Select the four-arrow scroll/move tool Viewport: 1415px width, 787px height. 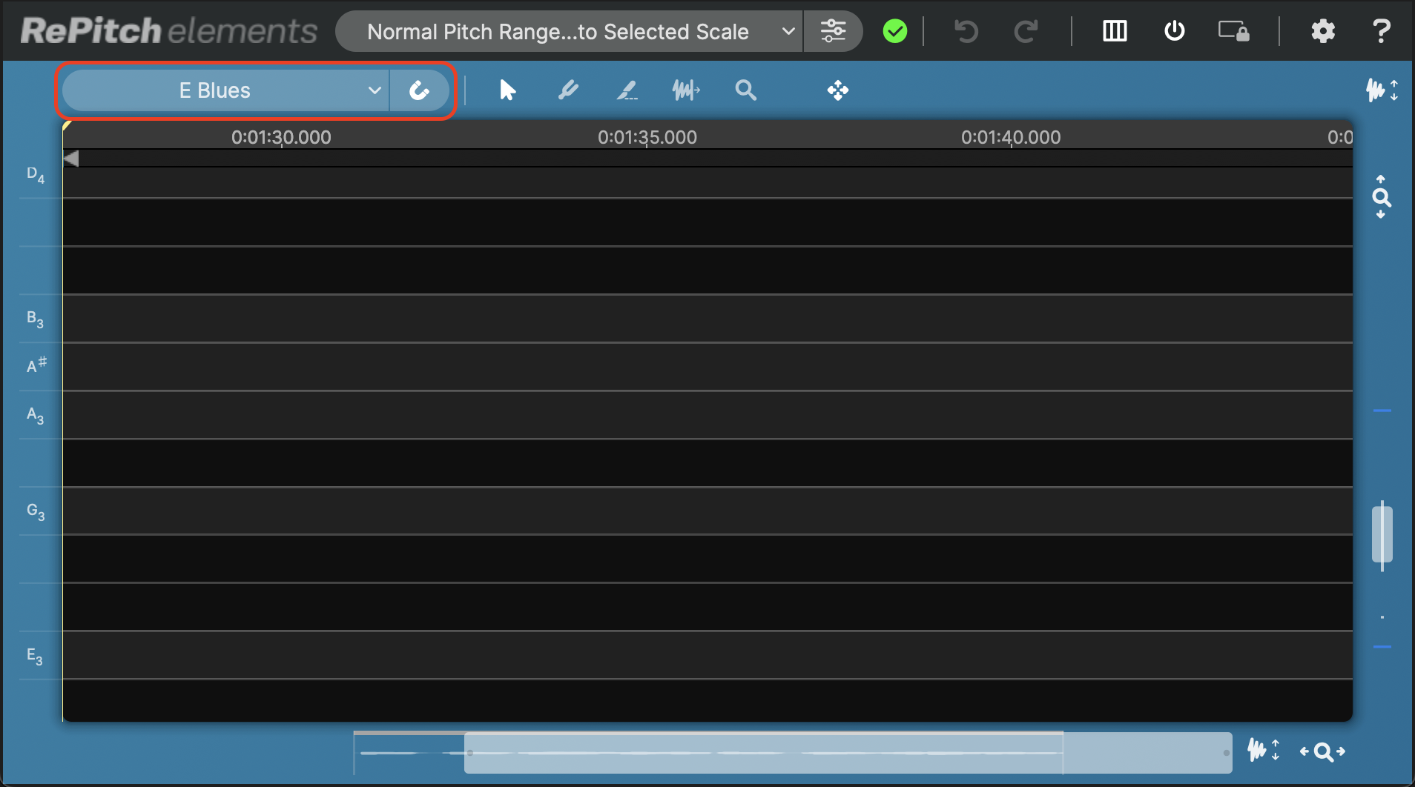pos(837,90)
